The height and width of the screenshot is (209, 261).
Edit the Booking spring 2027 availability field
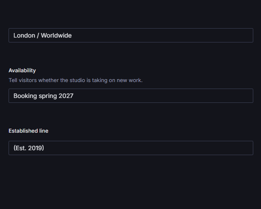(x=131, y=96)
